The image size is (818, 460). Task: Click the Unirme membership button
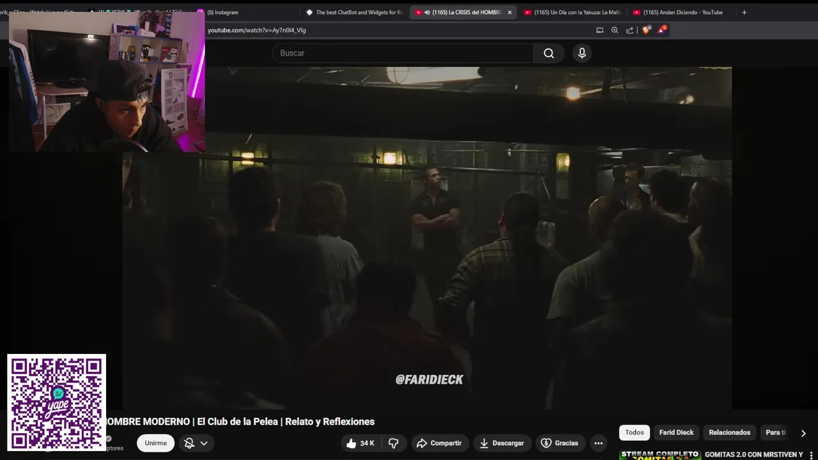click(155, 443)
